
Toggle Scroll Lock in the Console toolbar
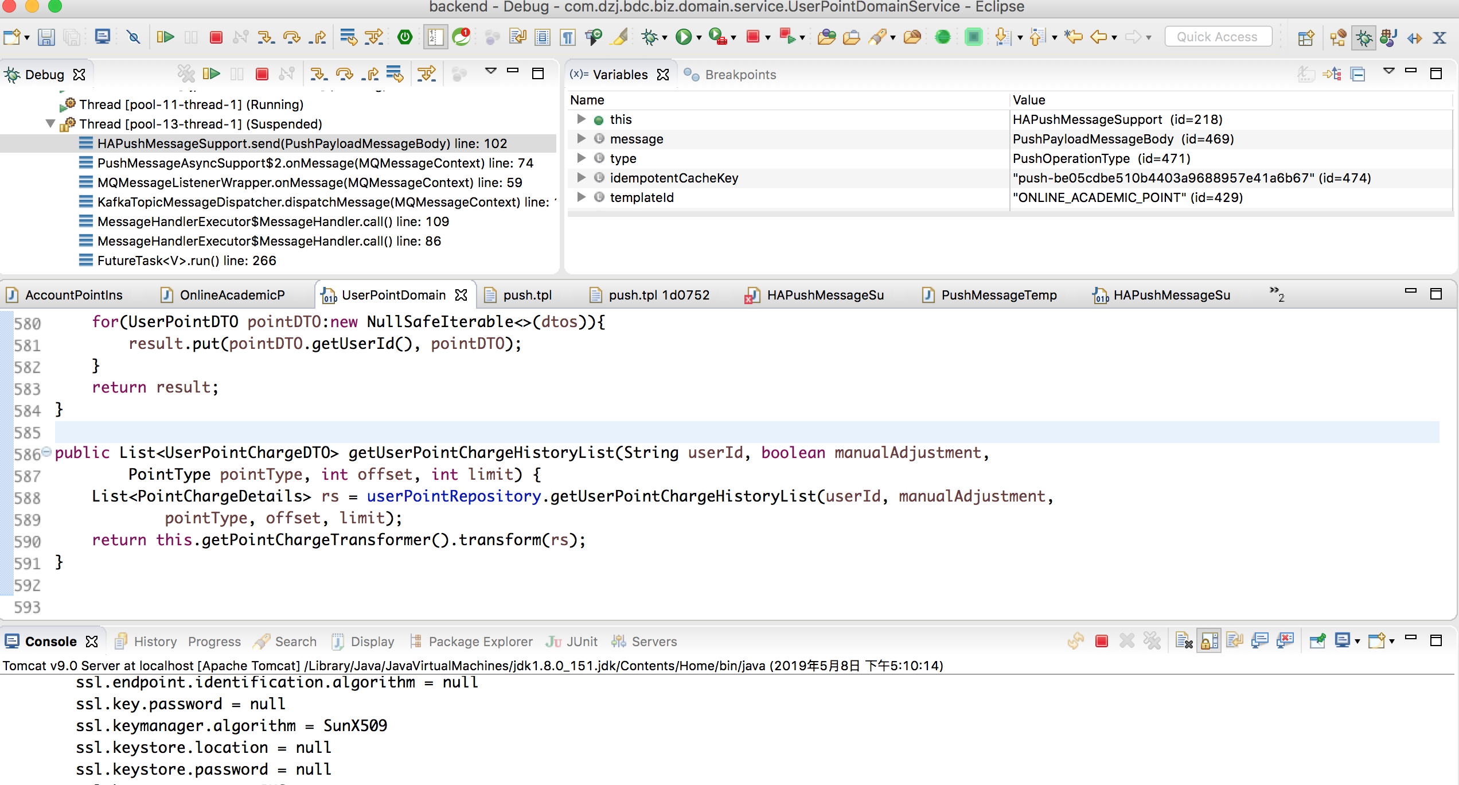pyautogui.click(x=1209, y=641)
